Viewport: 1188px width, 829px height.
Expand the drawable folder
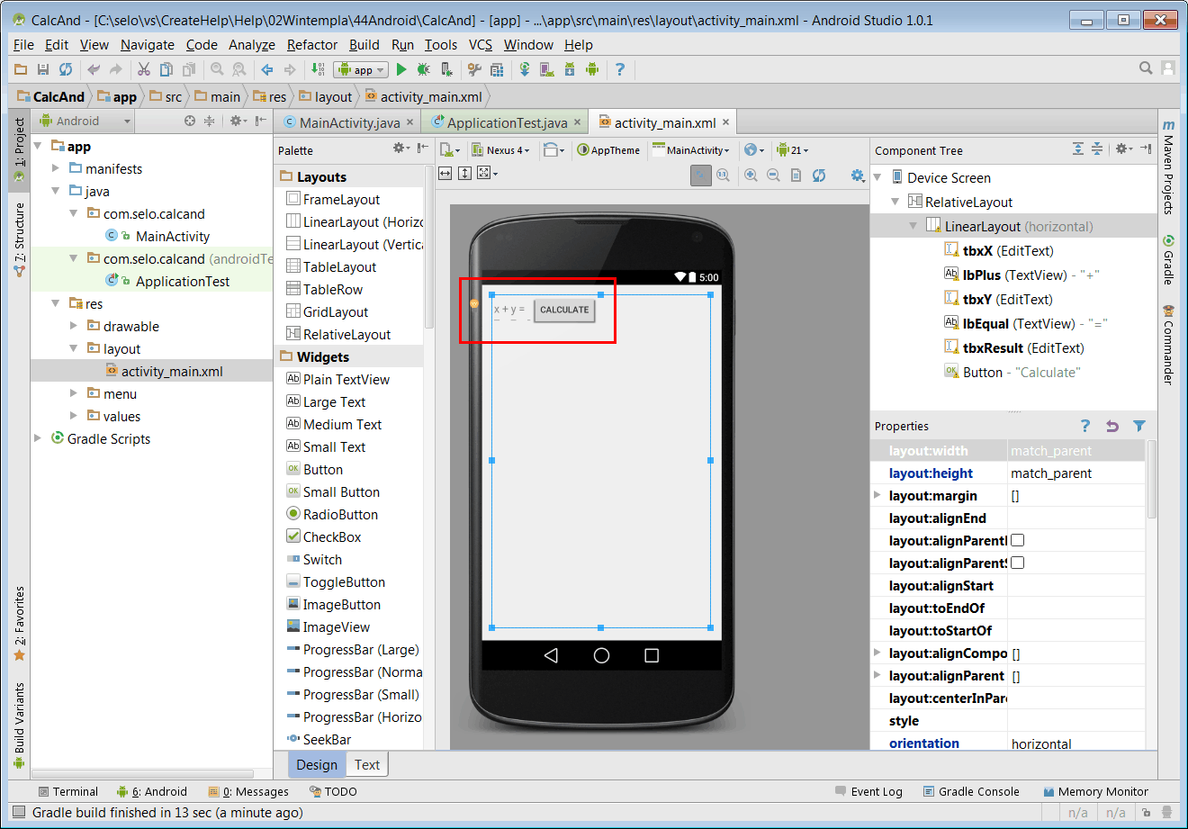pyautogui.click(x=74, y=326)
